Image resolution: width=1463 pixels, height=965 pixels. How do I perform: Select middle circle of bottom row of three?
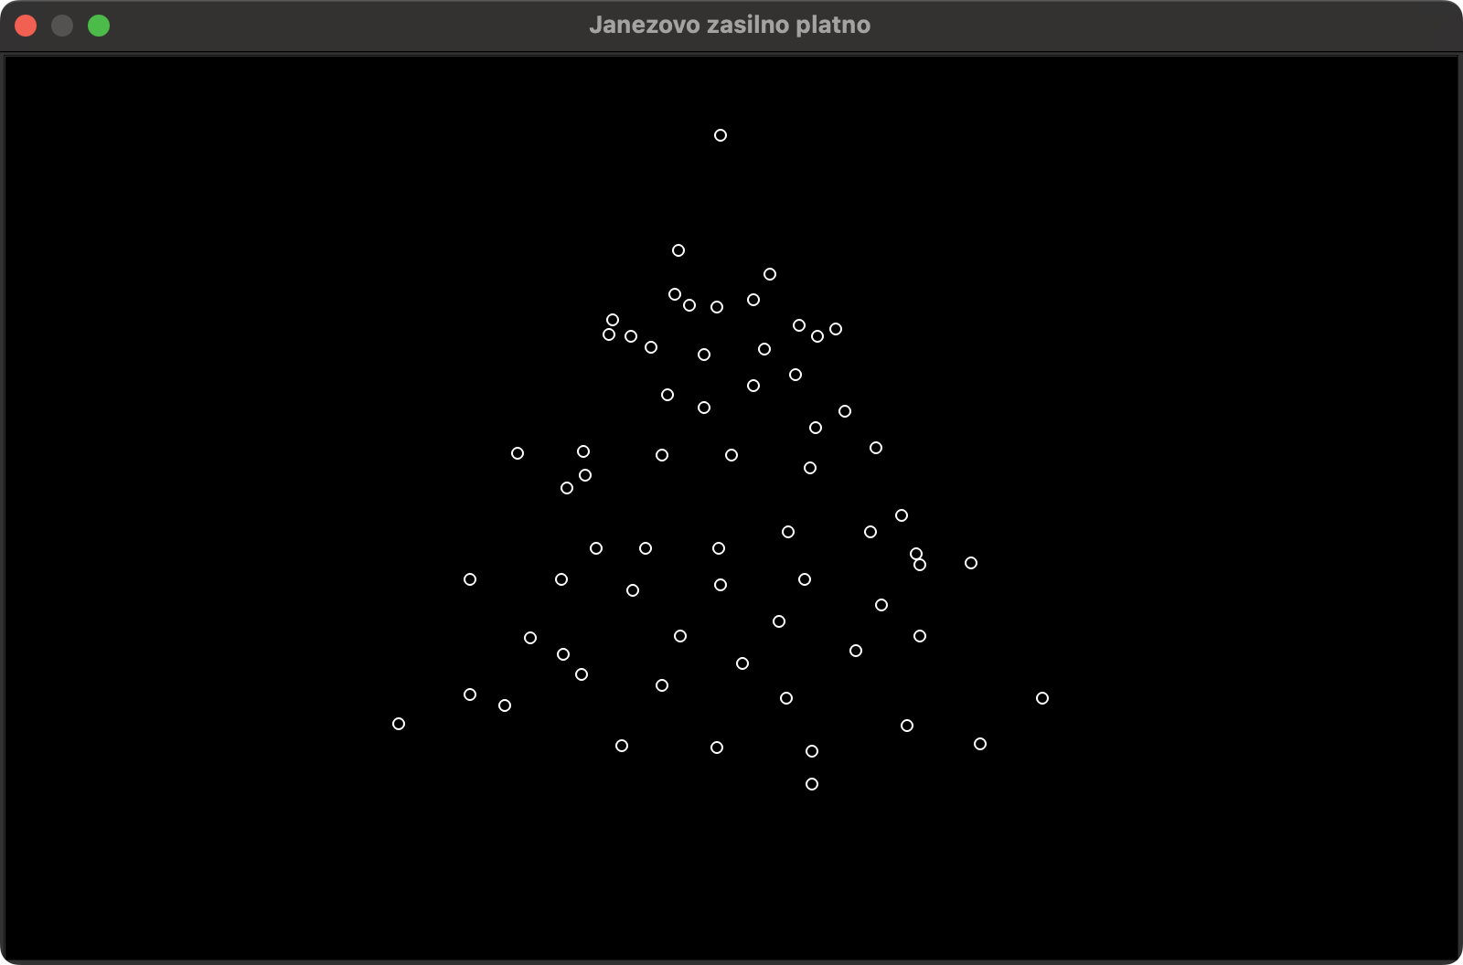(717, 748)
